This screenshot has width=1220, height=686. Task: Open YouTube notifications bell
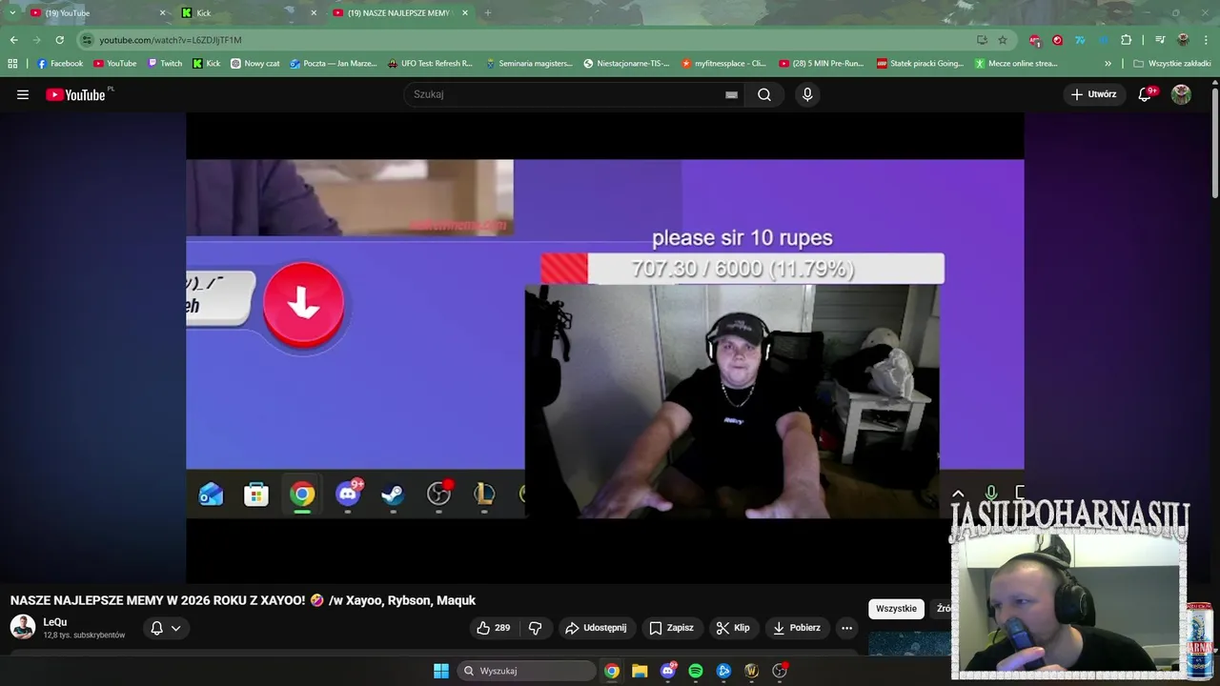(1146, 94)
